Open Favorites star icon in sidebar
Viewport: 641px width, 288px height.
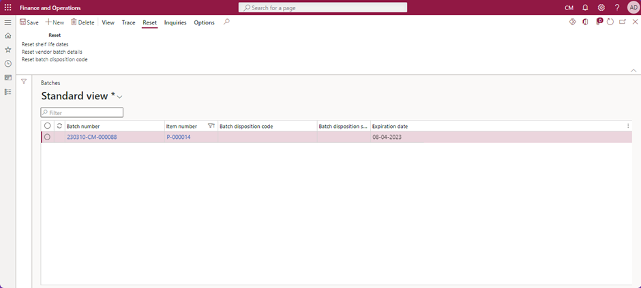pos(8,50)
